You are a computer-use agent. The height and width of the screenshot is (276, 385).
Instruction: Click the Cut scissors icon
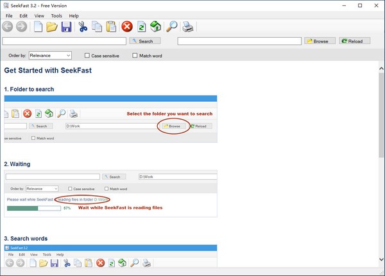[x=83, y=26]
